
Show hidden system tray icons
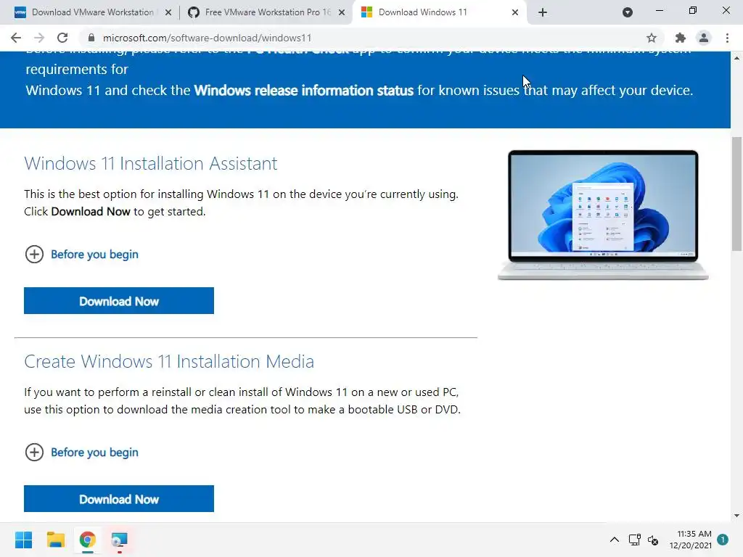click(614, 540)
